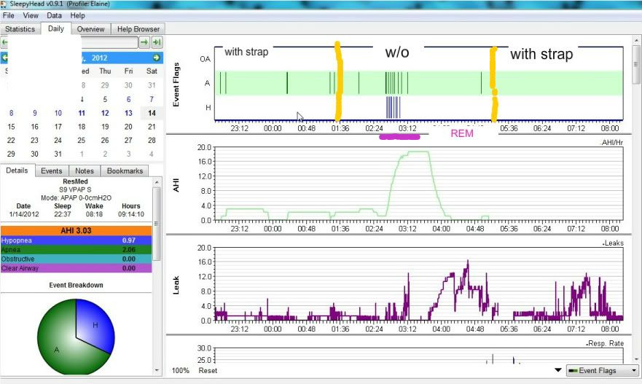642x384 pixels.
Task: Show the Events tab in details panel
Action: click(x=51, y=171)
